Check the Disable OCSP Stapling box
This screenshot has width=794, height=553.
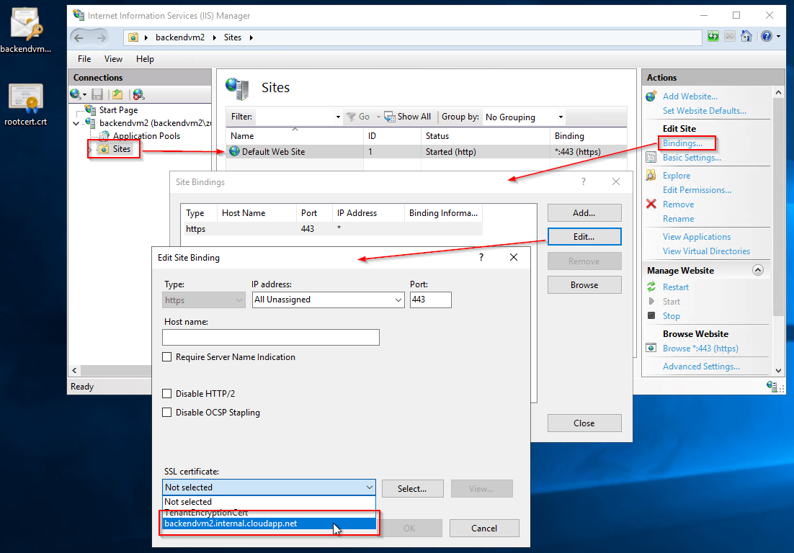[x=166, y=413]
